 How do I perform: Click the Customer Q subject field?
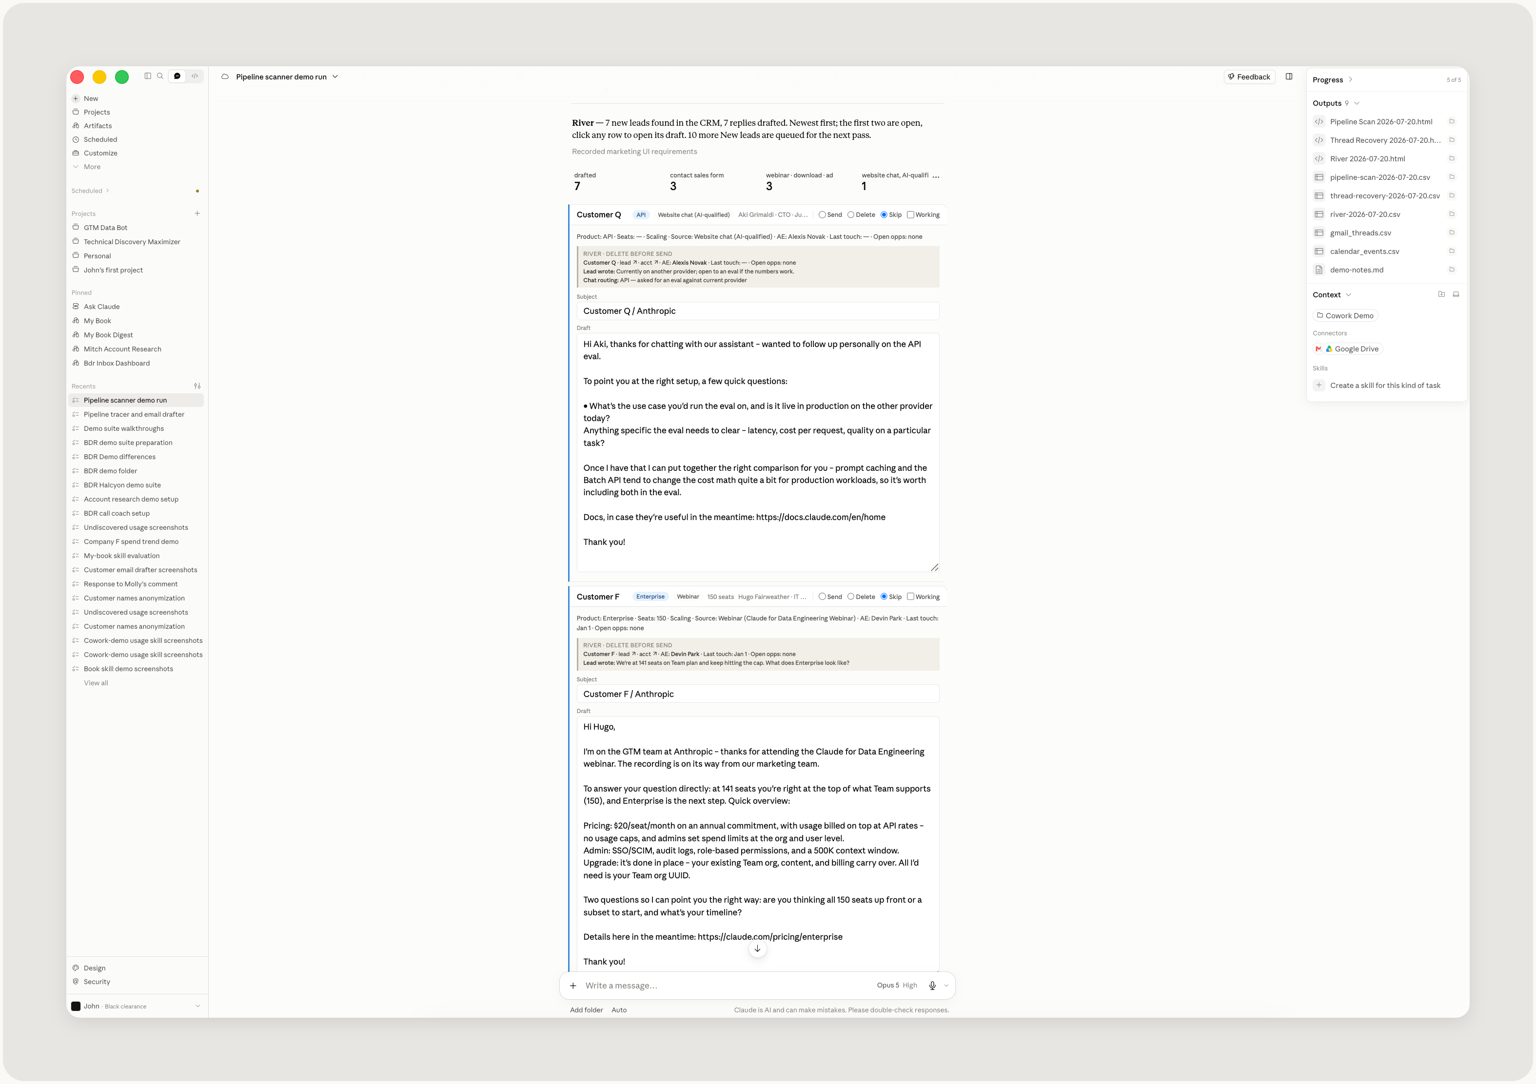click(x=758, y=311)
